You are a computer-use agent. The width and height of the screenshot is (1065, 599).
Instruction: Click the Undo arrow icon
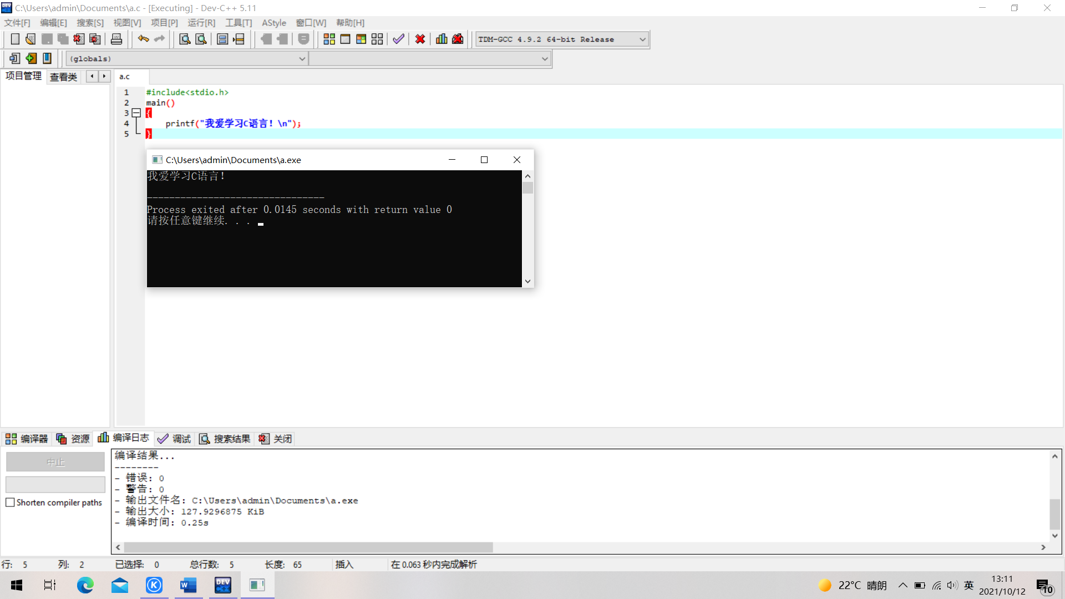[143, 39]
